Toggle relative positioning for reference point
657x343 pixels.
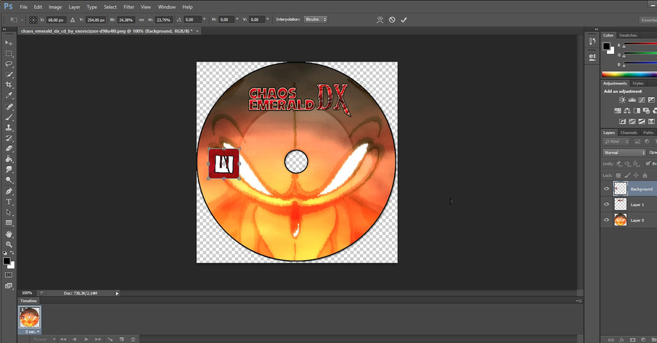point(73,20)
